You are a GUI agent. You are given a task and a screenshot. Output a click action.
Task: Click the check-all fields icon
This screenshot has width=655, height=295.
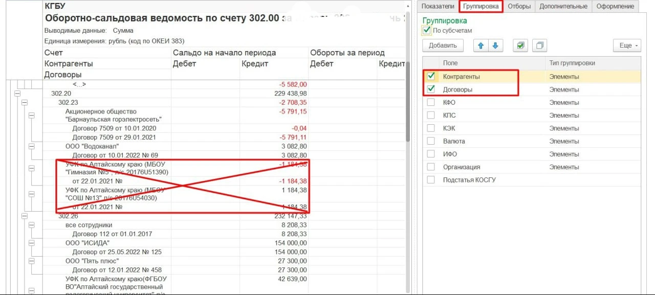(520, 46)
